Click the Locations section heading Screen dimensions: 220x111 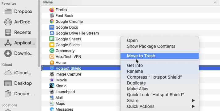(x=10, y=105)
